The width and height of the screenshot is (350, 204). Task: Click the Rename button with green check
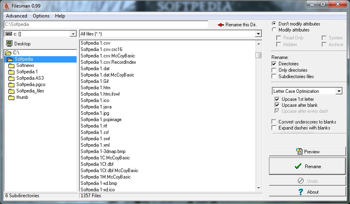pyautogui.click(x=307, y=166)
